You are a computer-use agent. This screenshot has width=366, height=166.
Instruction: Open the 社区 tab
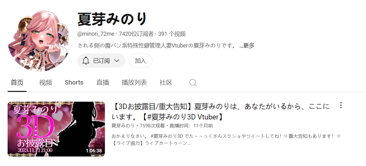point(166,82)
